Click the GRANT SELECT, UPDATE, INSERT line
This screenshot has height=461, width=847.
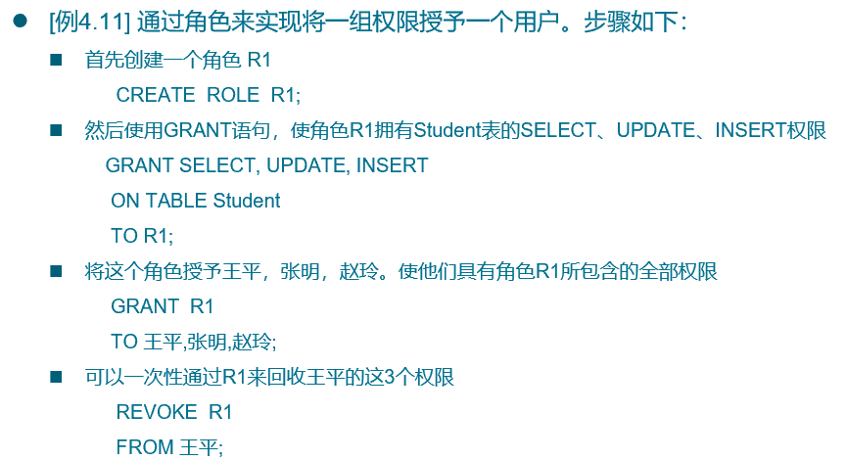click(266, 165)
